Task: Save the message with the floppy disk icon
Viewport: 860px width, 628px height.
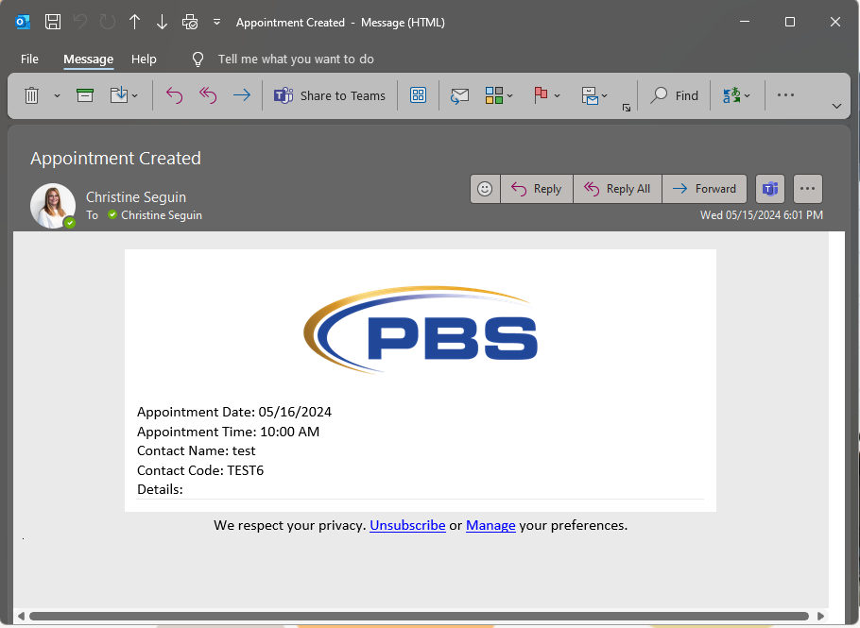Action: pos(53,22)
